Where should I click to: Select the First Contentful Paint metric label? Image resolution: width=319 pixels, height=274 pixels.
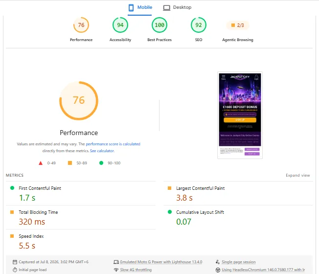tap(40, 188)
